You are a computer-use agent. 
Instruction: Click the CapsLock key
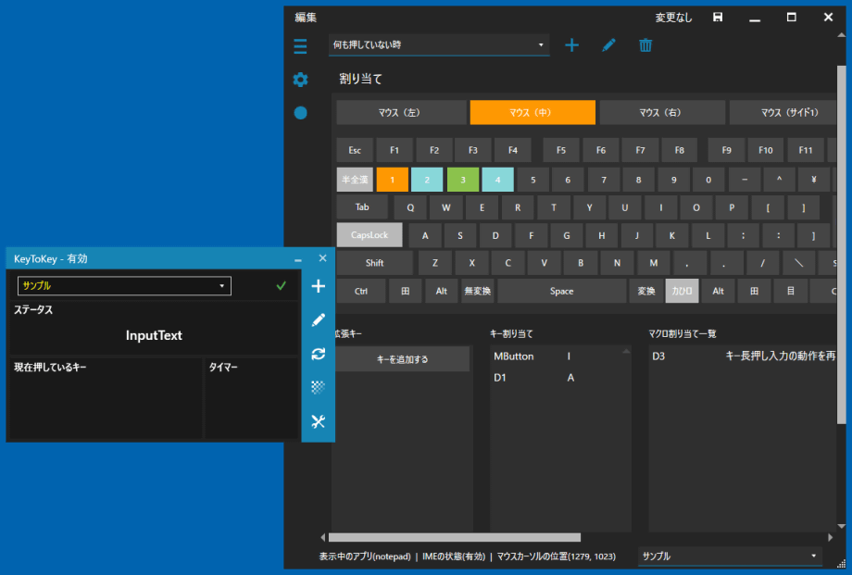click(370, 235)
